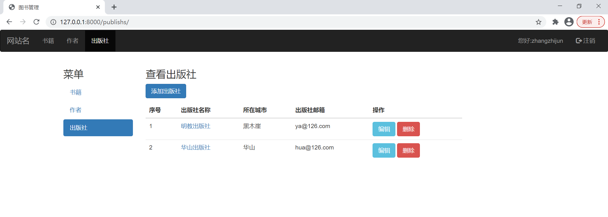Click the 黑木崖 city cell
Viewport: 608px width, 217px height.
coord(252,126)
